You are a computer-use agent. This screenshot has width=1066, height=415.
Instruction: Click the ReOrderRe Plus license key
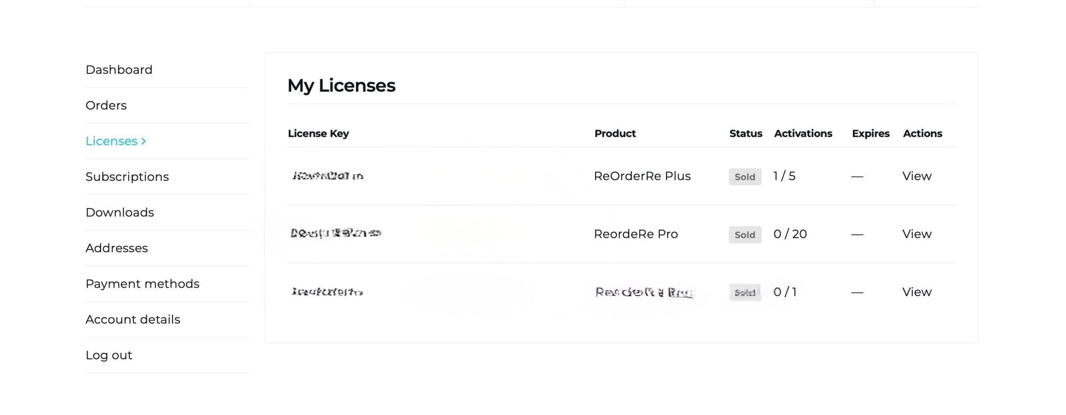pyautogui.click(x=328, y=176)
